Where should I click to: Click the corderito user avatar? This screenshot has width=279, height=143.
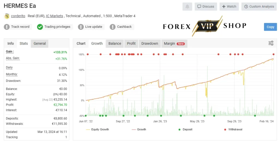[7, 16]
